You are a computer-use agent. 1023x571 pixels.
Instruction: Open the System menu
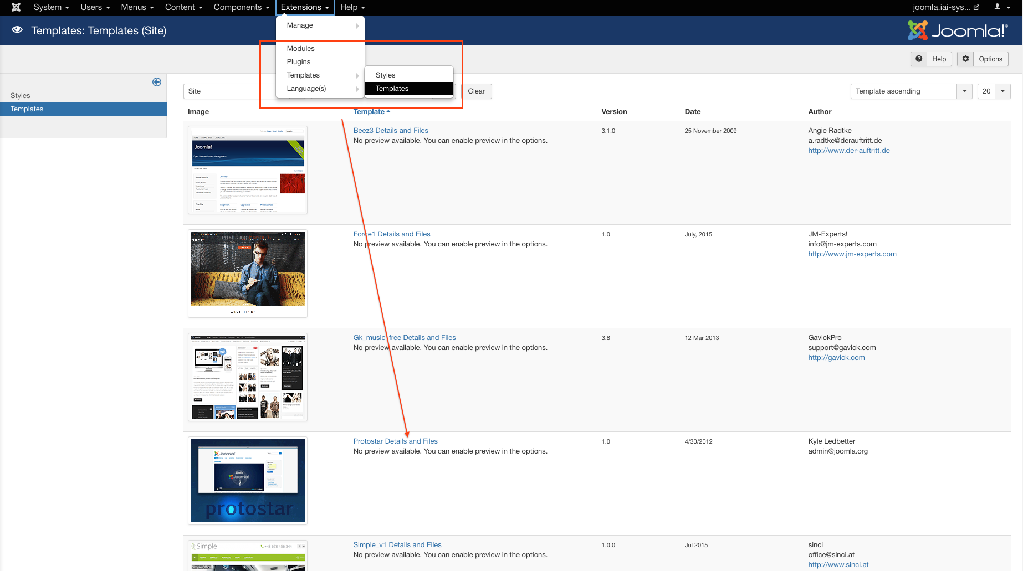pos(51,7)
